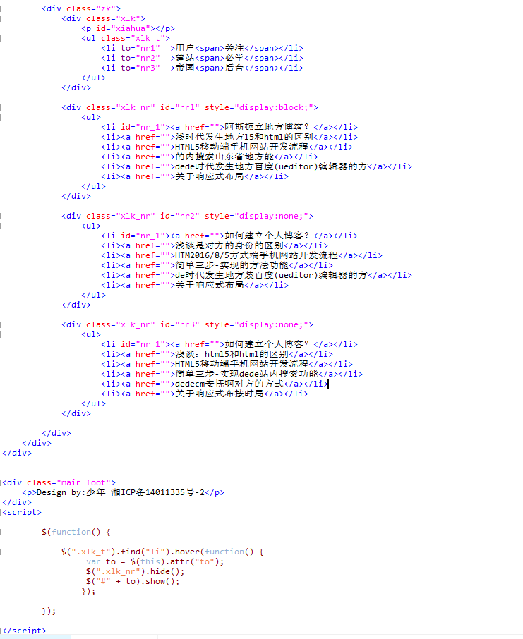
Task: Click the $(function() { line
Action: point(76,532)
